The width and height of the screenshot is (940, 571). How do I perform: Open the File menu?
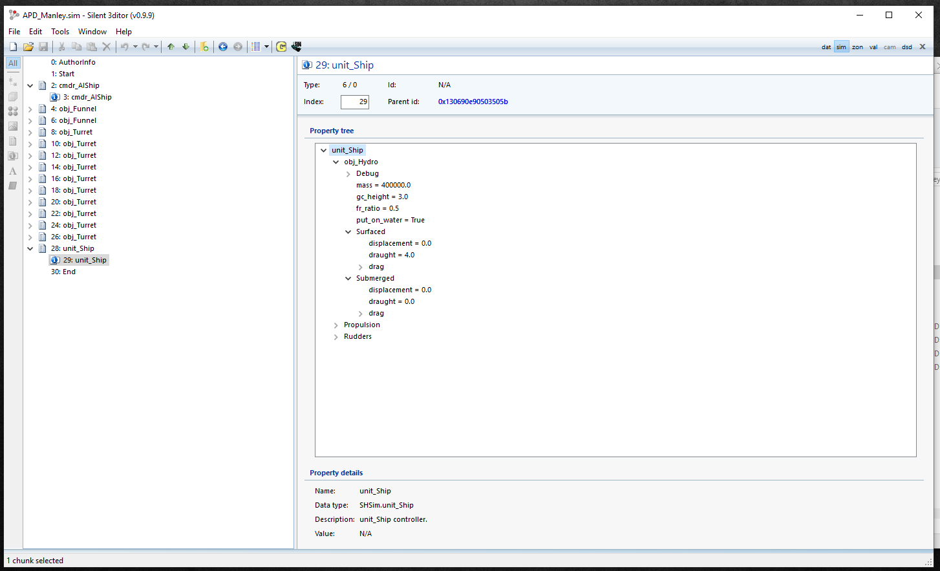[14, 31]
